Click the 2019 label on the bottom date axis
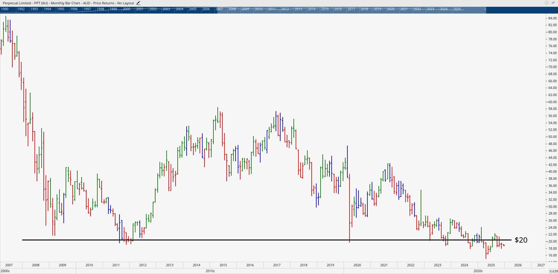The width and height of the screenshot is (558, 274). coord(330,265)
